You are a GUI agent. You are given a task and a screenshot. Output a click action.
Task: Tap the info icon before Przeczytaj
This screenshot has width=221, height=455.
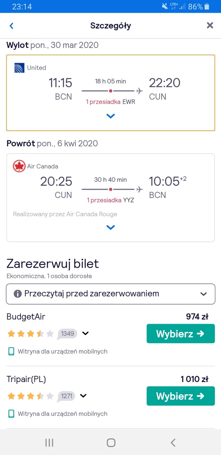[18, 294]
